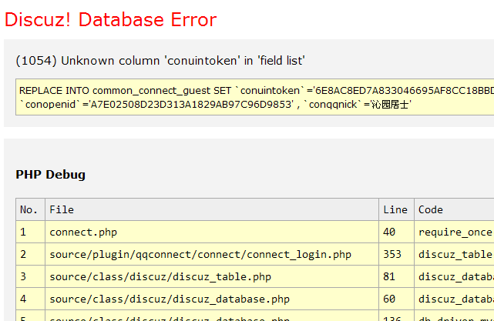This screenshot has height=321, width=494.
Task: Click the Line column header
Action: [x=395, y=209]
